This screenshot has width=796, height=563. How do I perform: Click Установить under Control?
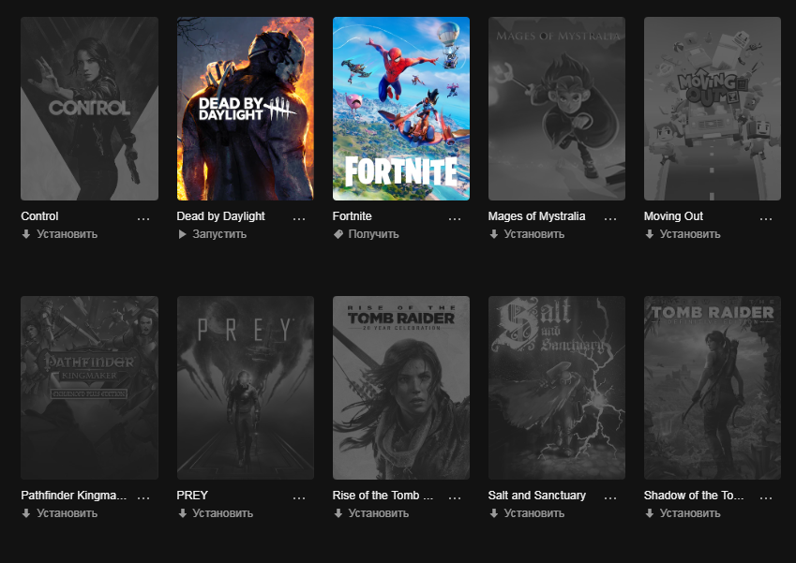point(59,234)
